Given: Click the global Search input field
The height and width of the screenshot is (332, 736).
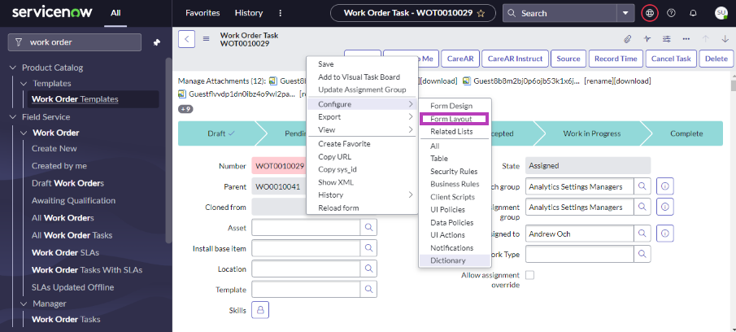Looking at the screenshot, I should (560, 13).
